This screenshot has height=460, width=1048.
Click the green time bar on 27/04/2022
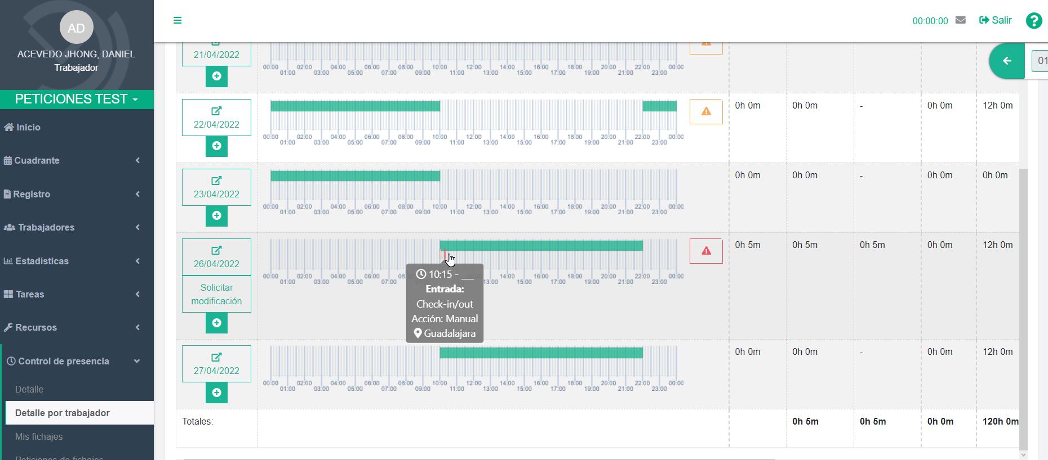pos(541,353)
